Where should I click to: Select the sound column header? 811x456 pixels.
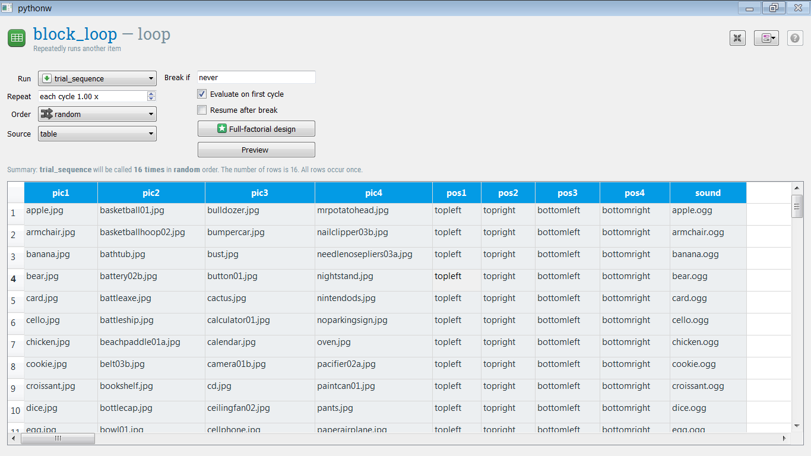(708, 192)
